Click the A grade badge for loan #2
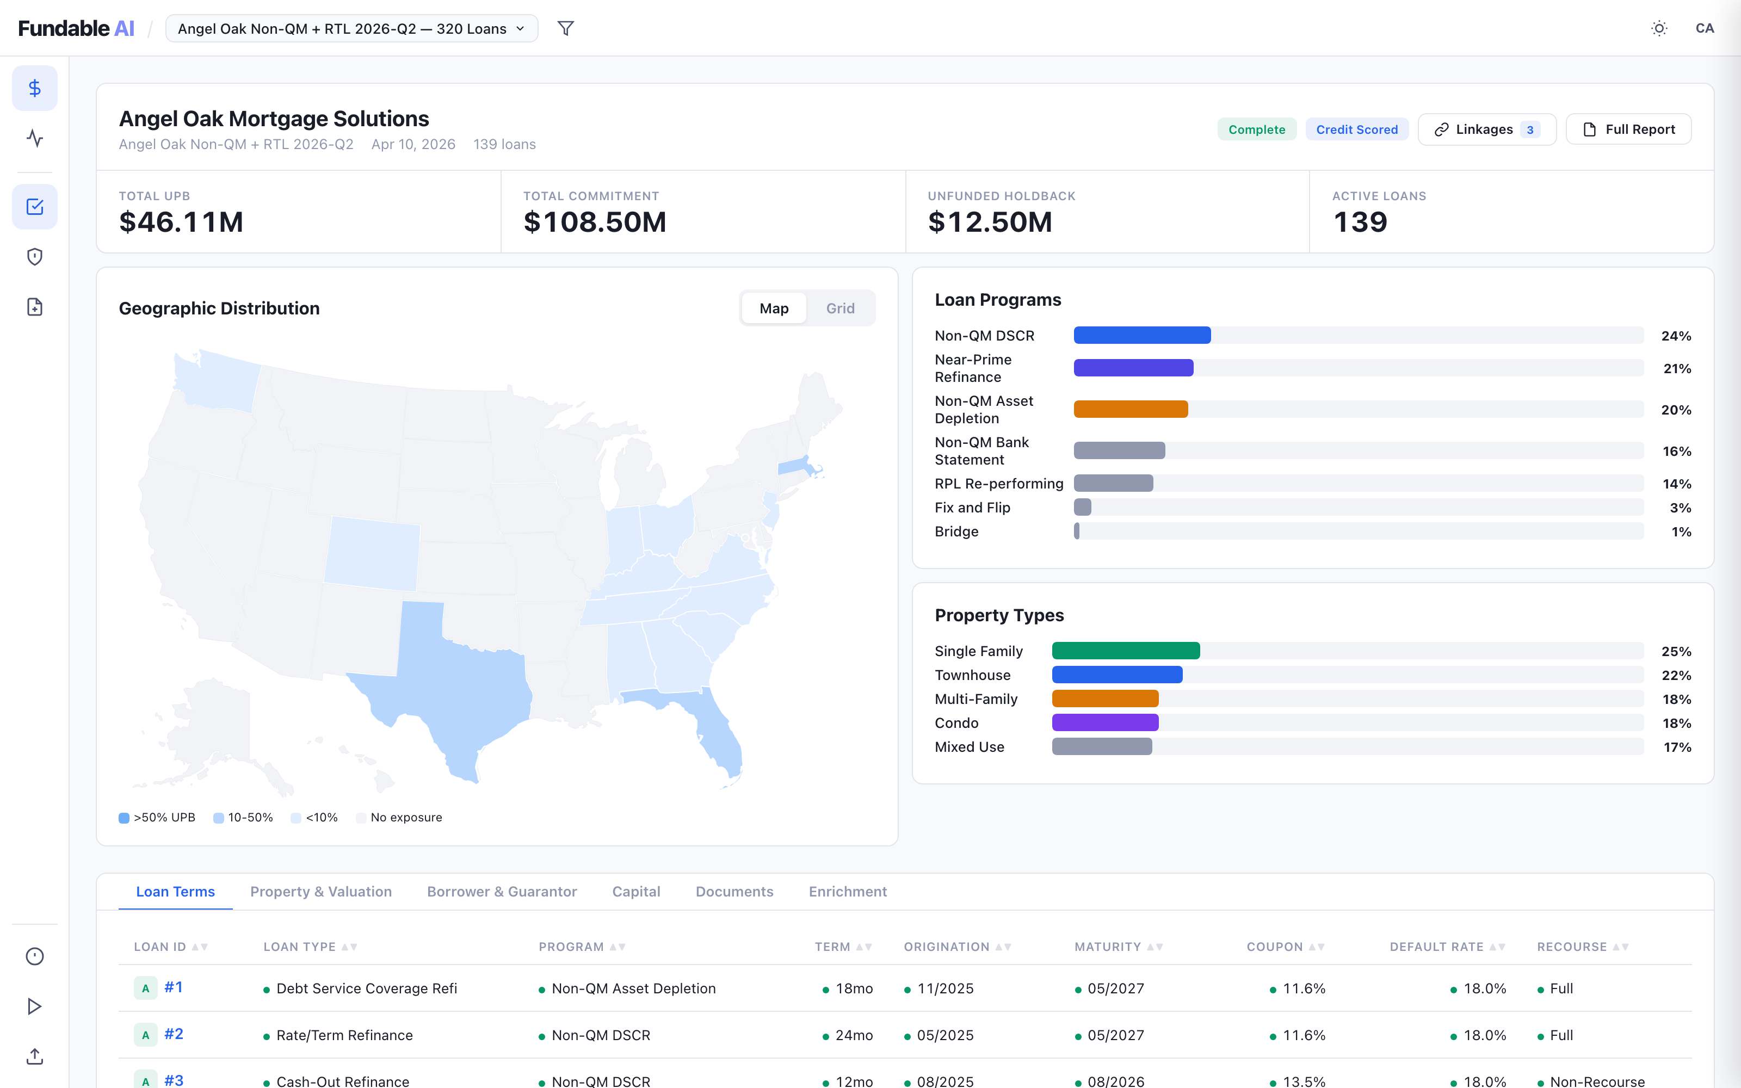1741x1088 pixels. click(x=145, y=1035)
